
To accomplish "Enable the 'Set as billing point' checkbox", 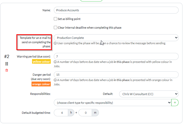I will pos(55,19).
